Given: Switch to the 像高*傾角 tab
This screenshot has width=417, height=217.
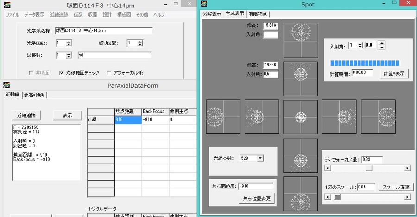Looking at the screenshot, I should [34, 95].
